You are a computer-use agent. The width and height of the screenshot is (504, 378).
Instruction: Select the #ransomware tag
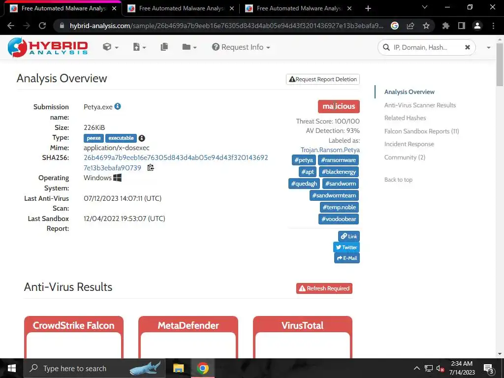[338, 160]
